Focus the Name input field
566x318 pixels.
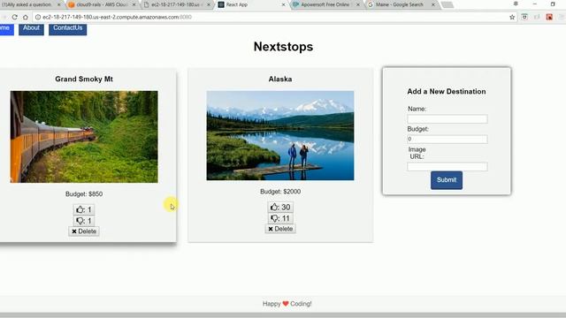[x=447, y=119]
